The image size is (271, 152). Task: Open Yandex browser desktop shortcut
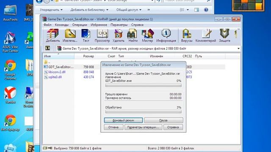pyautogui.click(x=10, y=95)
